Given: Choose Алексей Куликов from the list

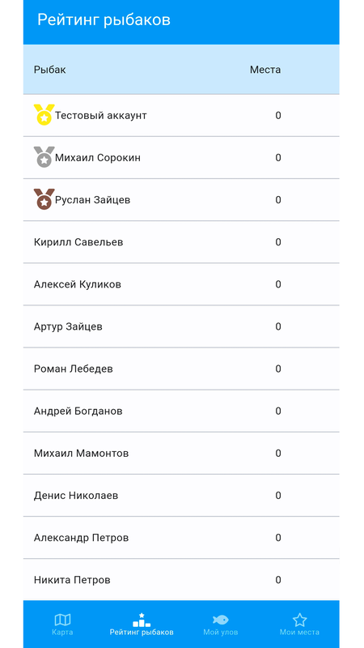Looking at the screenshot, I should pos(181,284).
